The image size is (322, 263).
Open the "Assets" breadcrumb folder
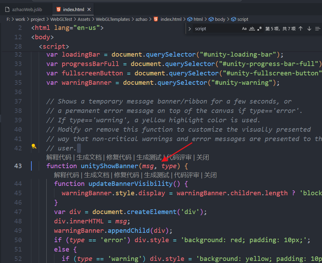pyautogui.click(x=84, y=19)
